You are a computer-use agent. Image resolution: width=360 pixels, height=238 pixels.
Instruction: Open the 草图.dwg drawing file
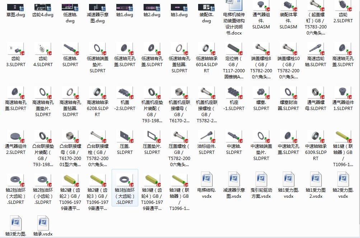[15, 9]
